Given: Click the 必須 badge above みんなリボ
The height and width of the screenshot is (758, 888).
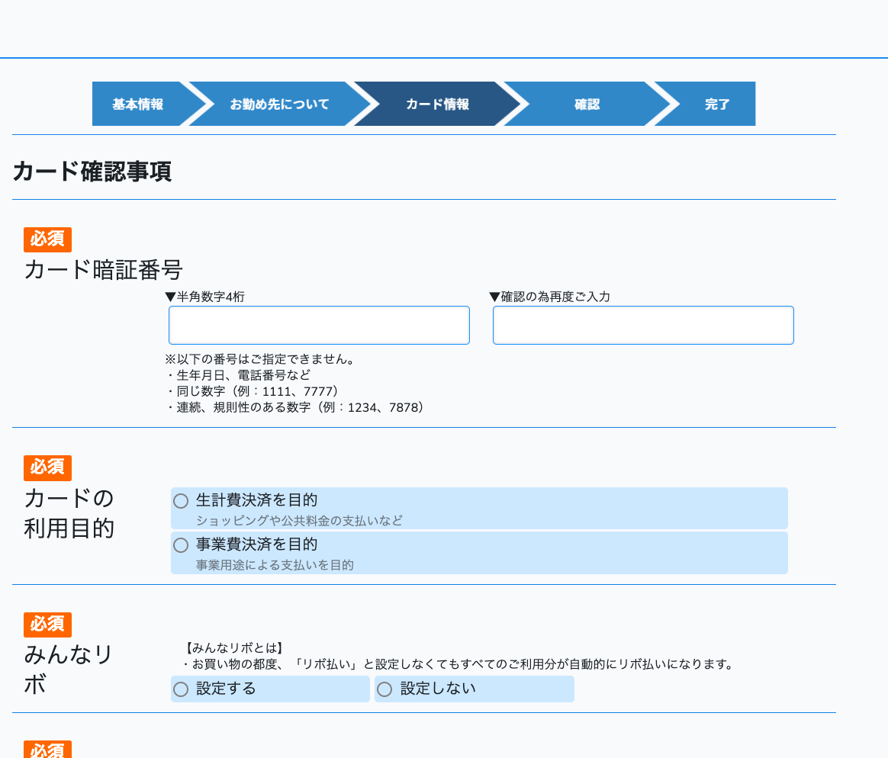Looking at the screenshot, I should (x=47, y=625).
